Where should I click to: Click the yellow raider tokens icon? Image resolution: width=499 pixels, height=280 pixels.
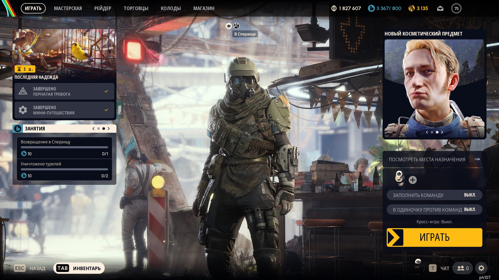coord(411,8)
